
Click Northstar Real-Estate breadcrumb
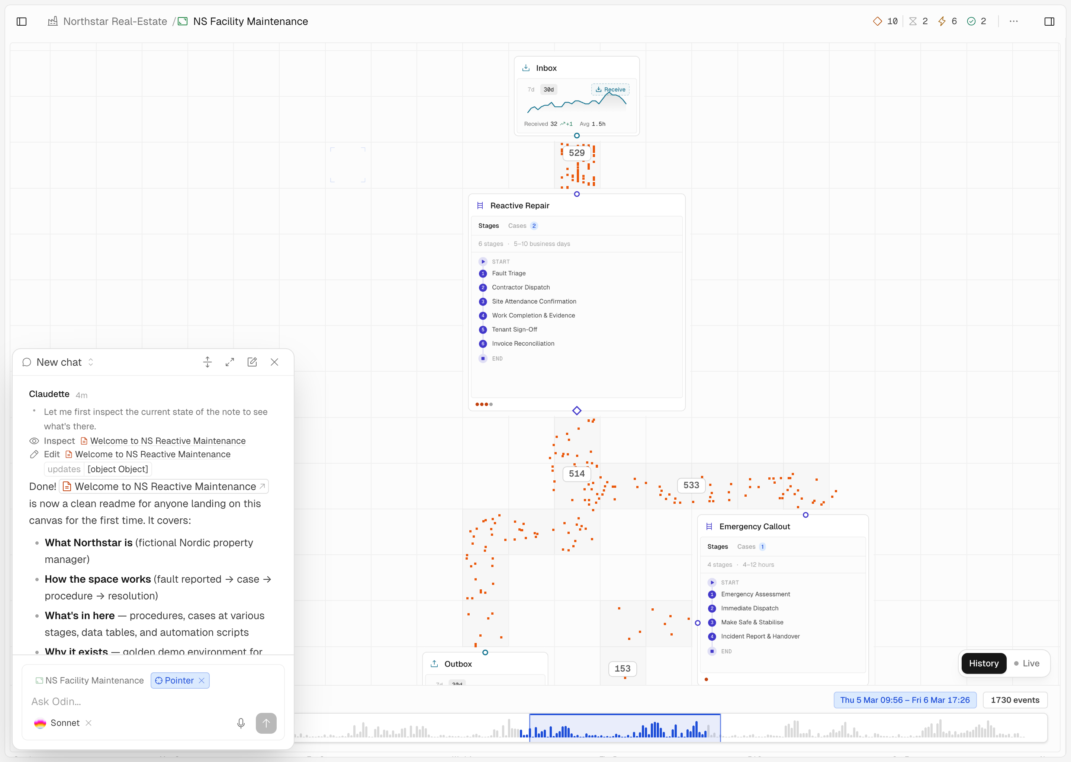(115, 22)
